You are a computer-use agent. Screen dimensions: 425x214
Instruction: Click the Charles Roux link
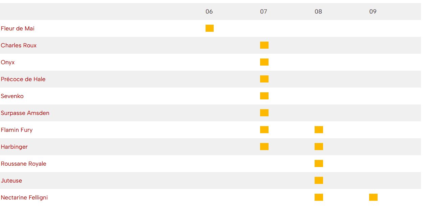(19, 45)
